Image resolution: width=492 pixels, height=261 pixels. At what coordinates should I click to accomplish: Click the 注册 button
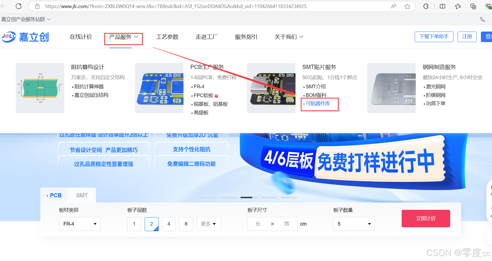[x=467, y=37]
